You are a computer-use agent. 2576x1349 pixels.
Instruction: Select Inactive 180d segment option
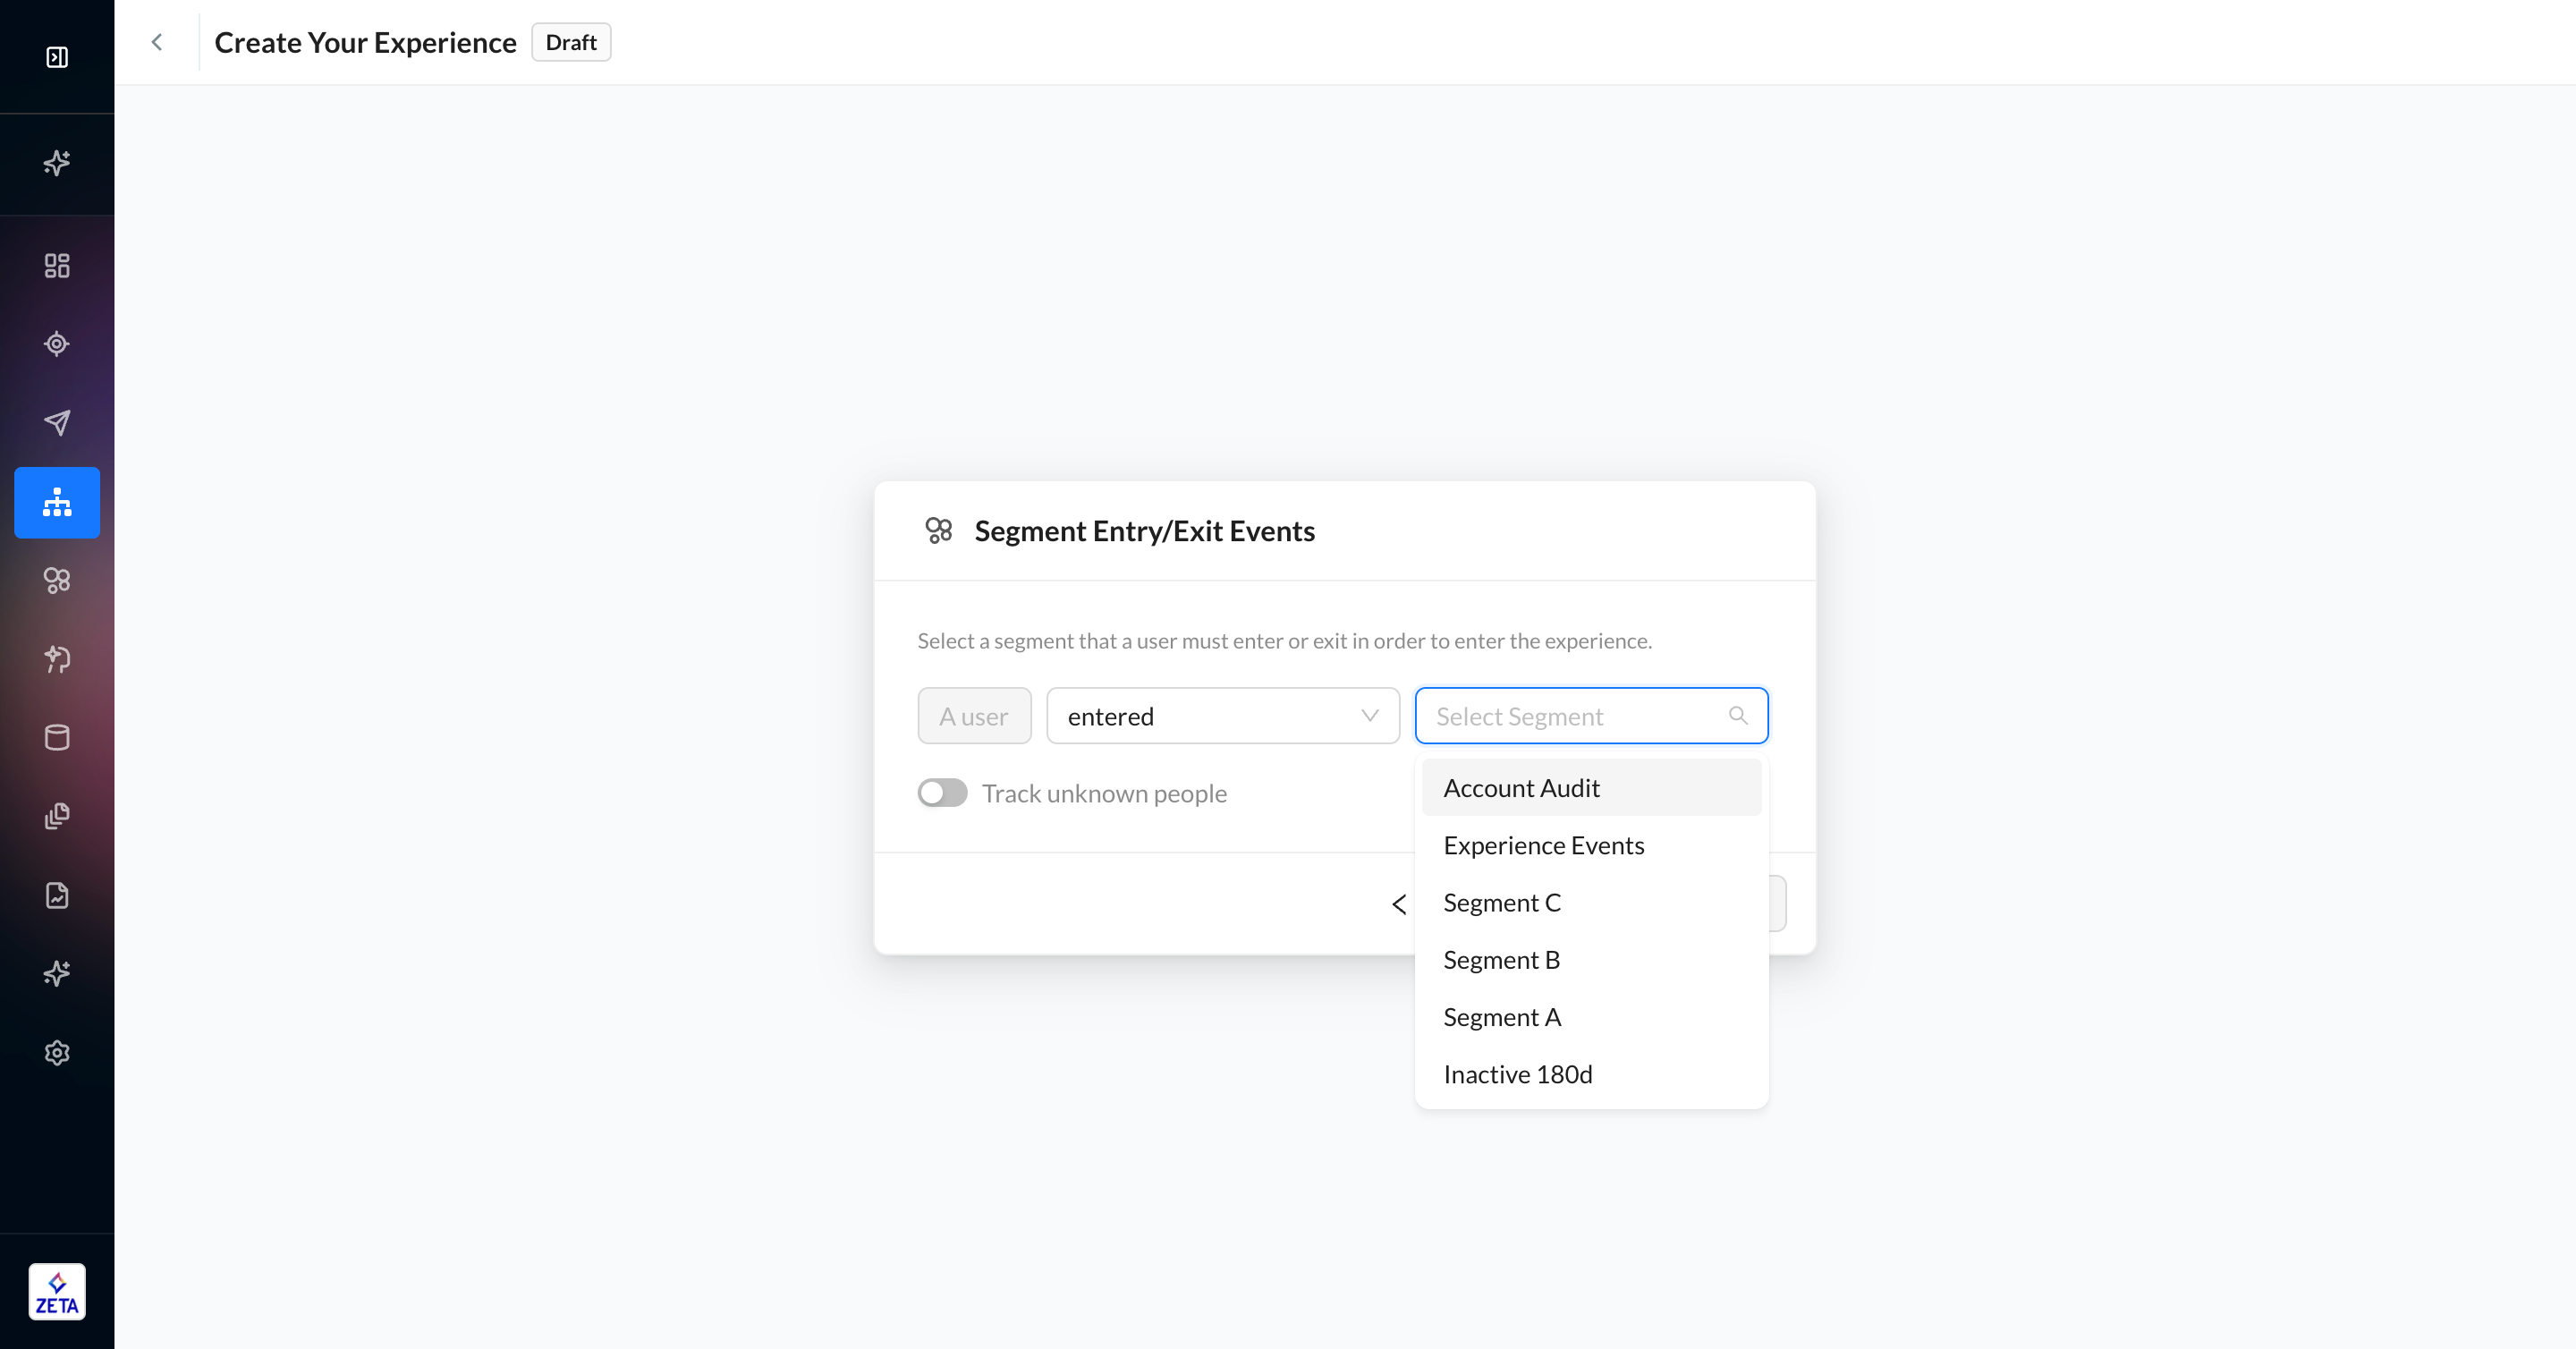click(1517, 1074)
